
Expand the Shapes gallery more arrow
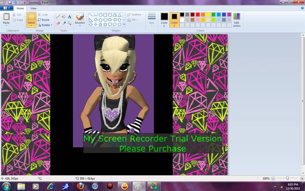[124, 25]
